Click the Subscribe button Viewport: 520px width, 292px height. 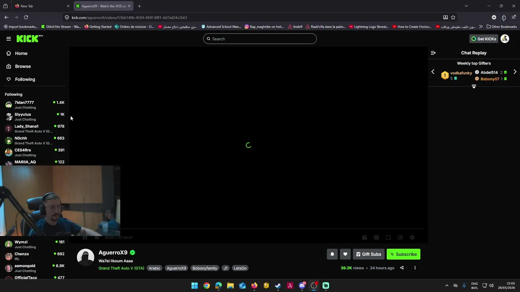tap(403, 254)
